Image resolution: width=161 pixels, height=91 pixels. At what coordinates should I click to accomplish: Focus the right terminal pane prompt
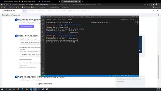[x=100, y=22]
